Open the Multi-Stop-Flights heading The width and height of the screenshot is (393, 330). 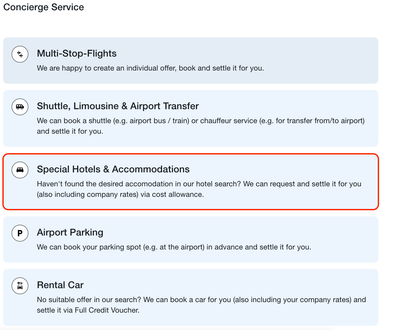[x=77, y=53]
